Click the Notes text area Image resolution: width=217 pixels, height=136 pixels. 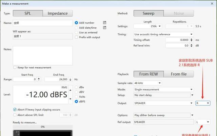tap(43, 55)
